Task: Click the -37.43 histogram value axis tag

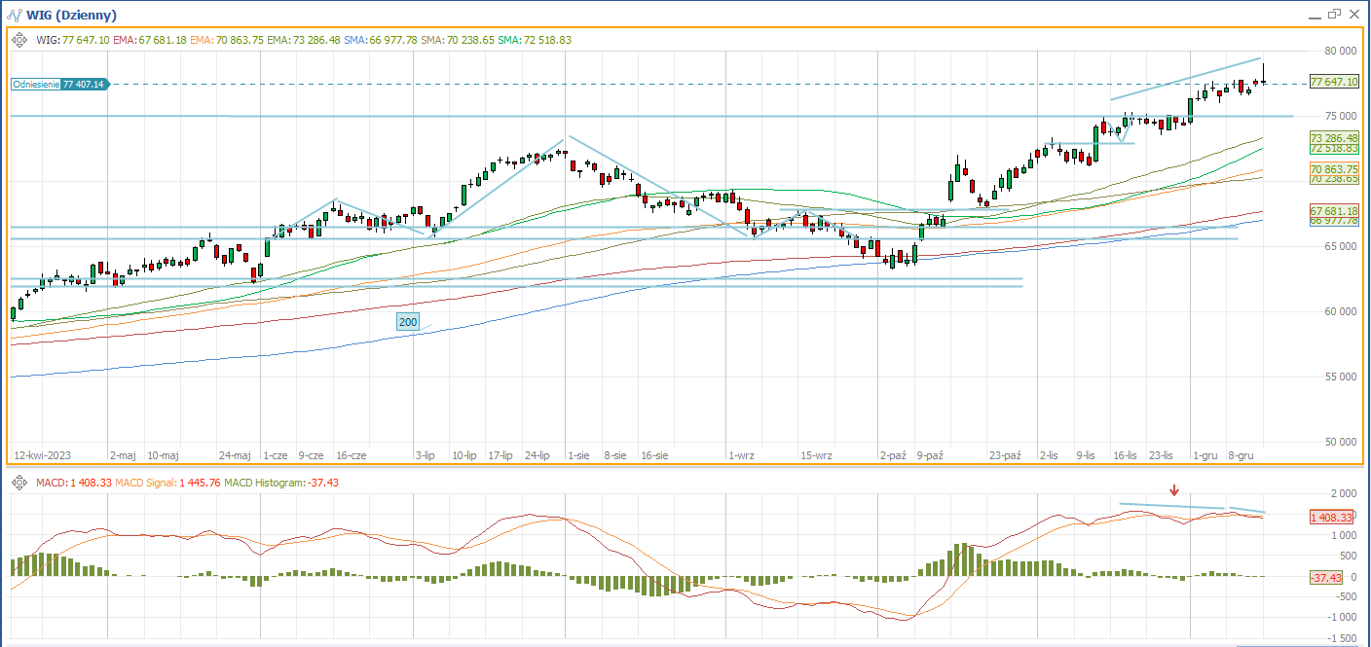Action: (1326, 578)
